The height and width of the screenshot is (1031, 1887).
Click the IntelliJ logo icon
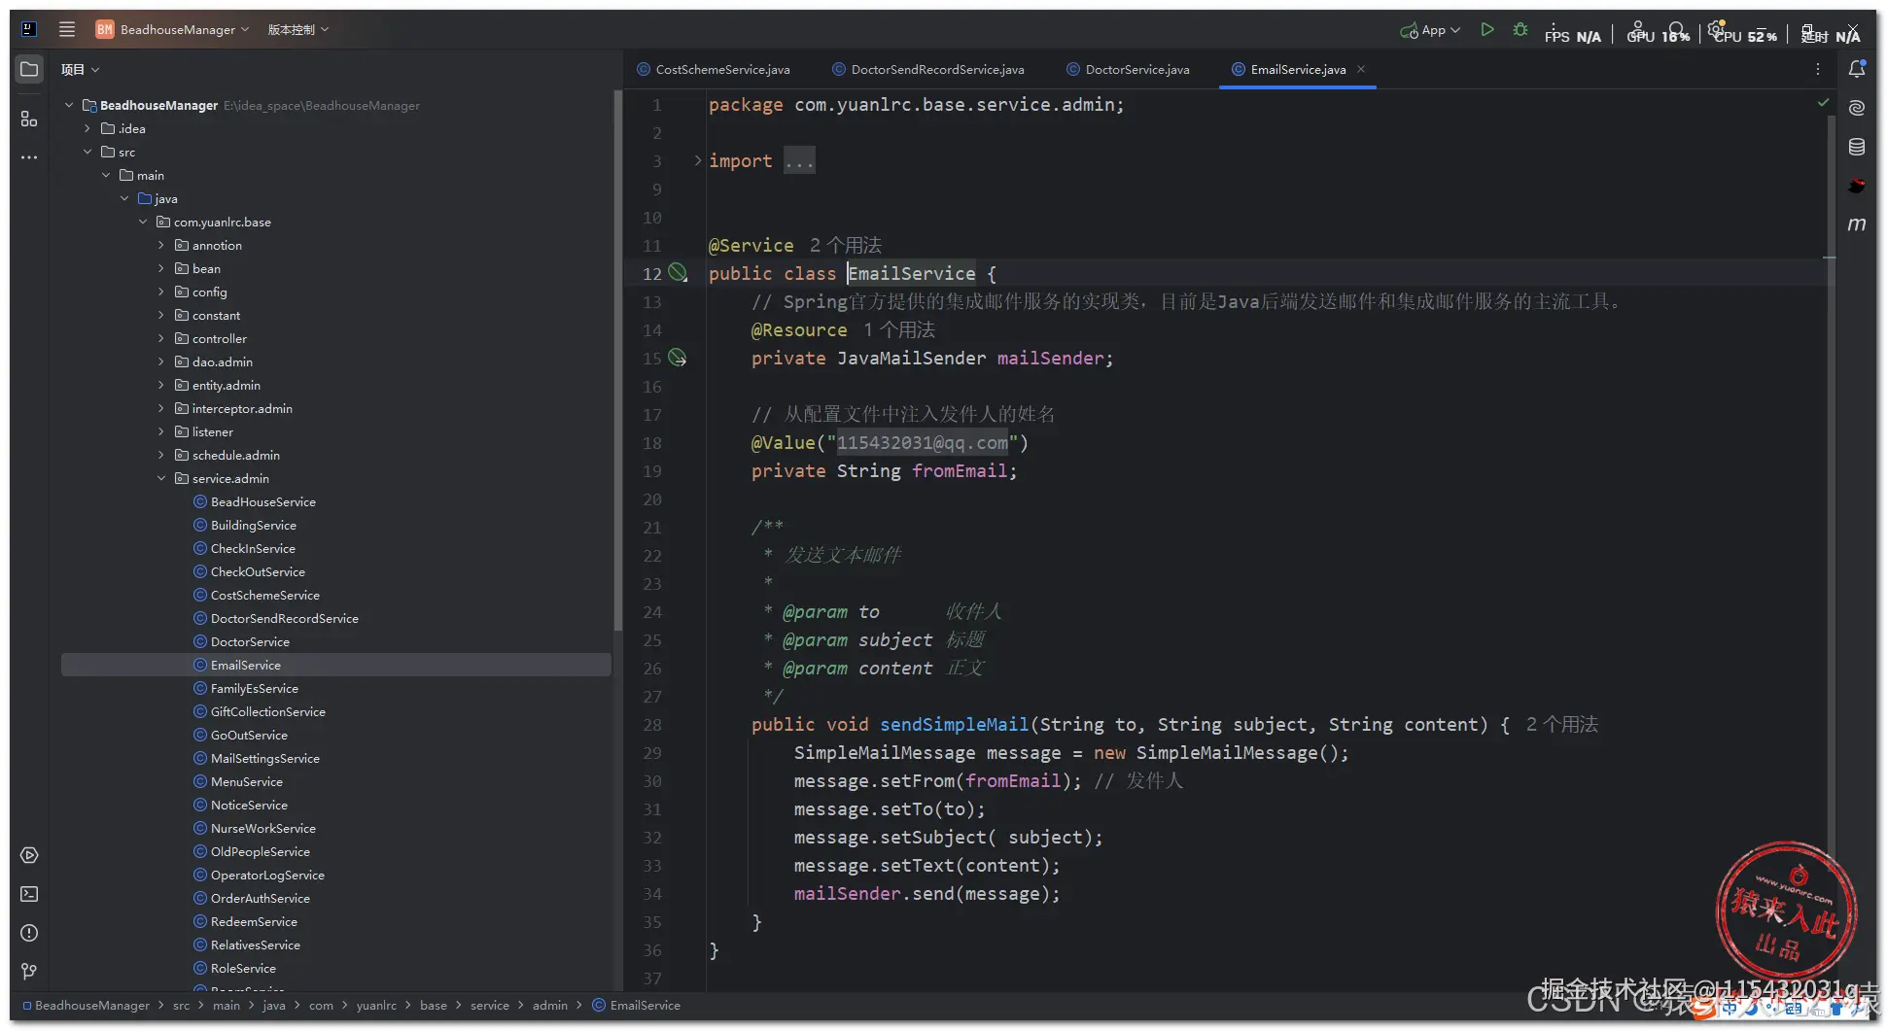[x=29, y=29]
